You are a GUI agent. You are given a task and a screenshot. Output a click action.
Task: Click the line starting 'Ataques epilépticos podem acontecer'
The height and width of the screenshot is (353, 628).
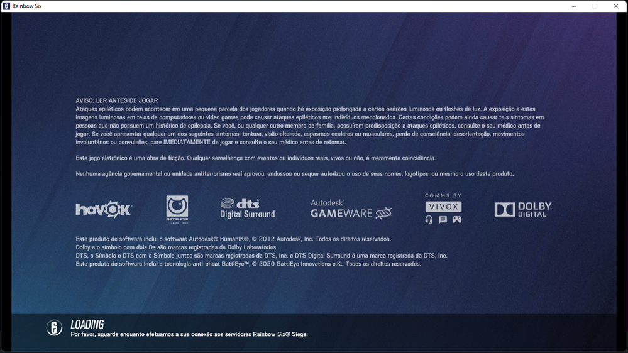click(x=305, y=109)
